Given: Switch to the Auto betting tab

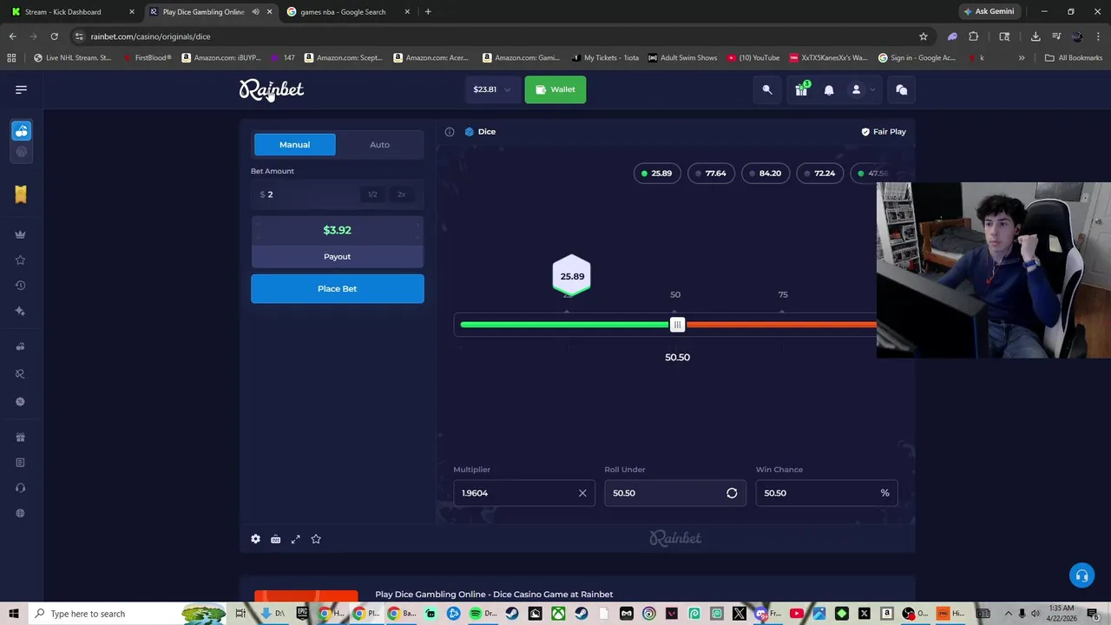Looking at the screenshot, I should (x=379, y=145).
